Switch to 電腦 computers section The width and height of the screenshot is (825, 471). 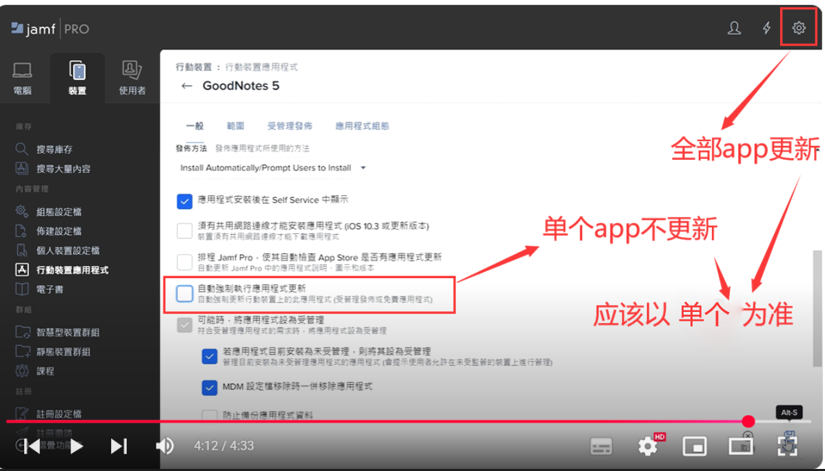click(22, 78)
